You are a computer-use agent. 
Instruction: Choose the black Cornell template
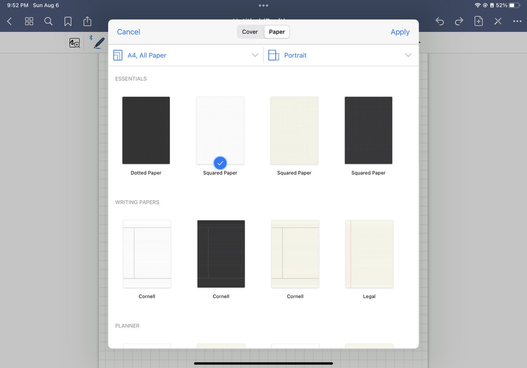click(x=221, y=254)
